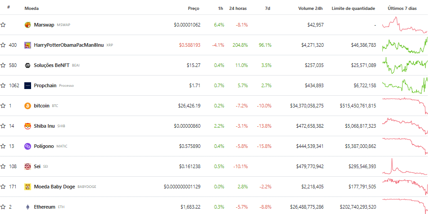Viewport: 444px width, 214px height.
Task: Star HarryPotterObamaPacMan8Inu as a favorite
Action: 3,45
